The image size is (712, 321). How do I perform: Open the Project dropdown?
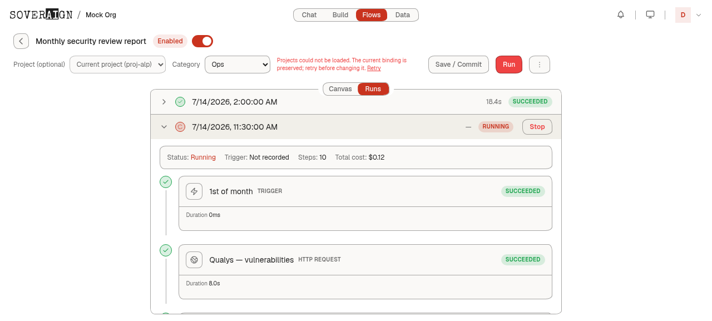[x=117, y=65]
